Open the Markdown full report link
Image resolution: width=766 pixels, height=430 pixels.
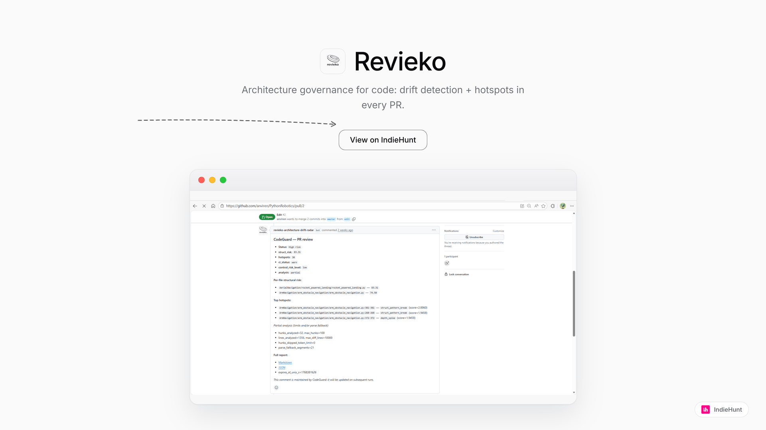(x=285, y=362)
